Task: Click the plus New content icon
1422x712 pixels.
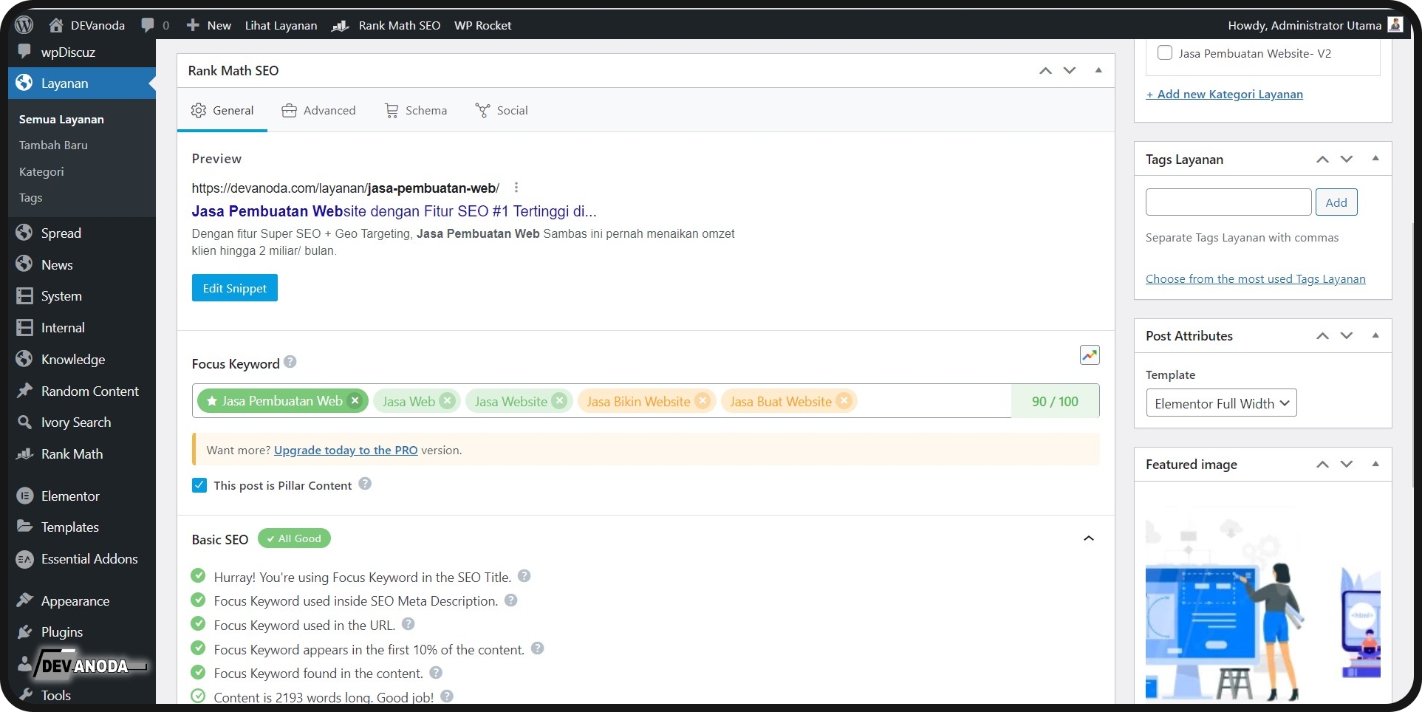Action: [193, 25]
